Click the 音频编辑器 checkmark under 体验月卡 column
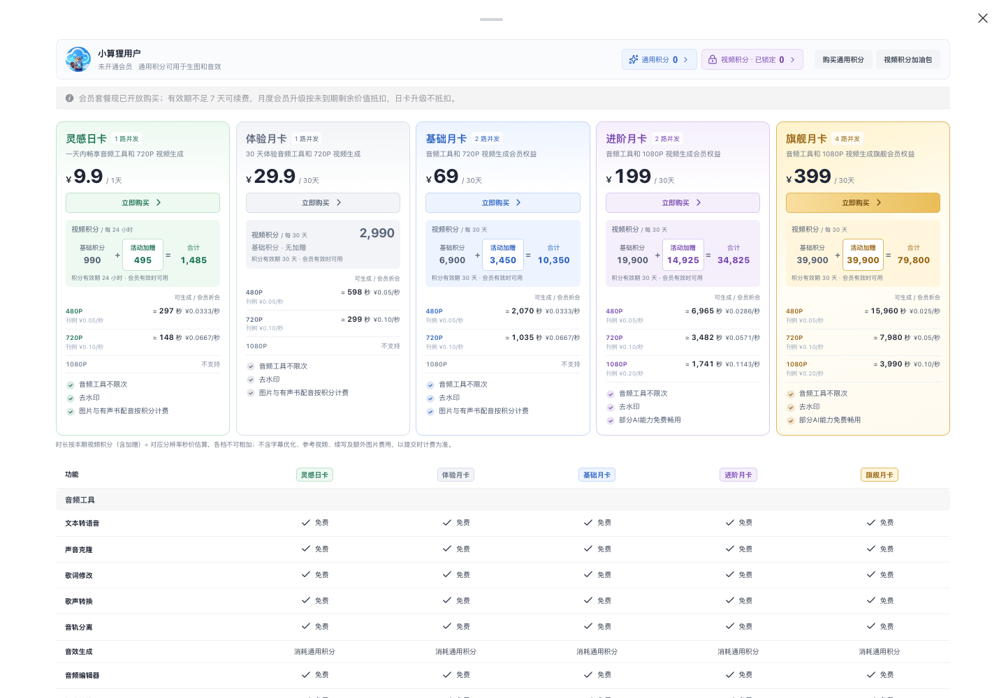Image resolution: width=1006 pixels, height=698 pixels. point(447,674)
